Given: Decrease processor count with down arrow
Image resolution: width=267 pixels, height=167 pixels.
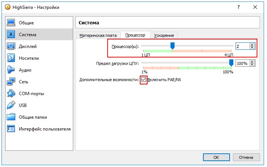Looking at the screenshot, I should [252, 48].
